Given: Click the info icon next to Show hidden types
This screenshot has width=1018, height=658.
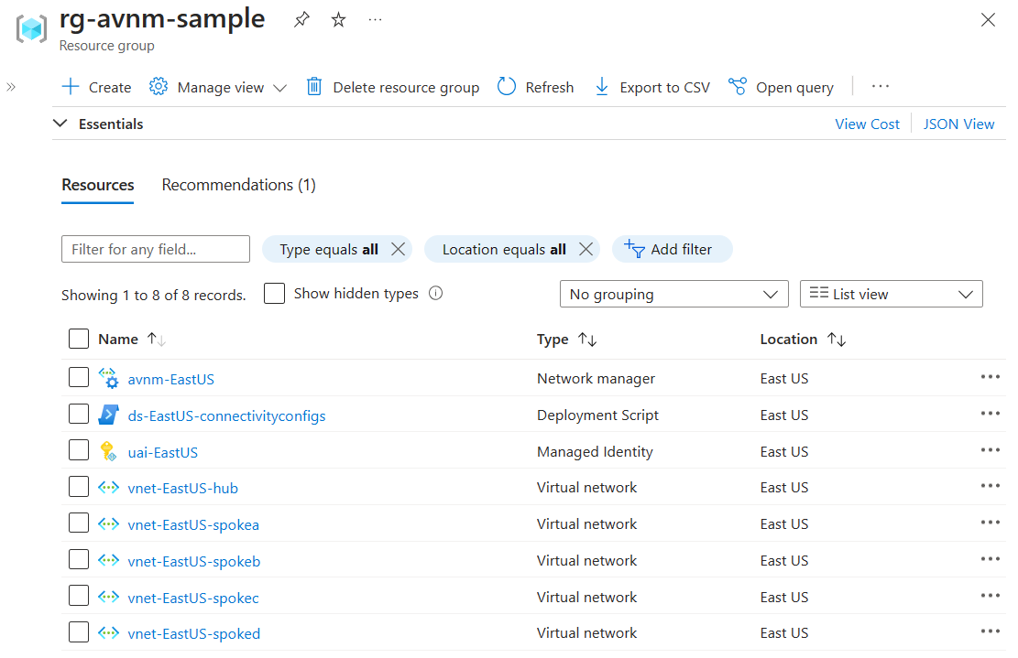Looking at the screenshot, I should coord(435,293).
